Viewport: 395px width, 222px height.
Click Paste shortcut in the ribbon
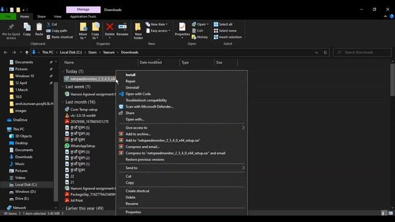coord(60,37)
